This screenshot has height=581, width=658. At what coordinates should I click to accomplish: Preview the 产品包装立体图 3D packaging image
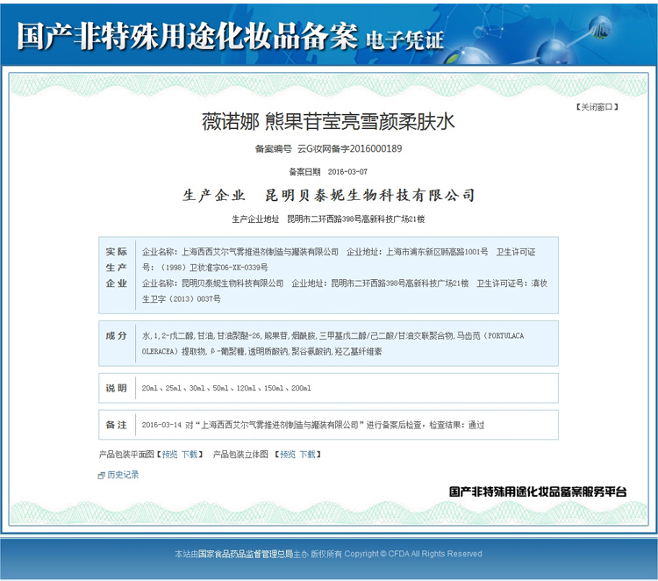click(x=288, y=455)
